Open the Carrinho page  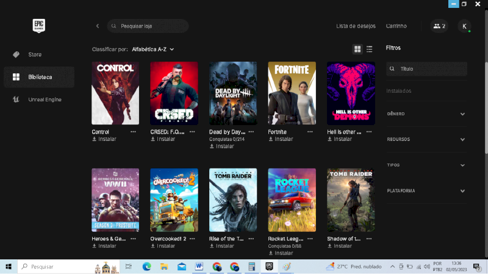tap(396, 26)
